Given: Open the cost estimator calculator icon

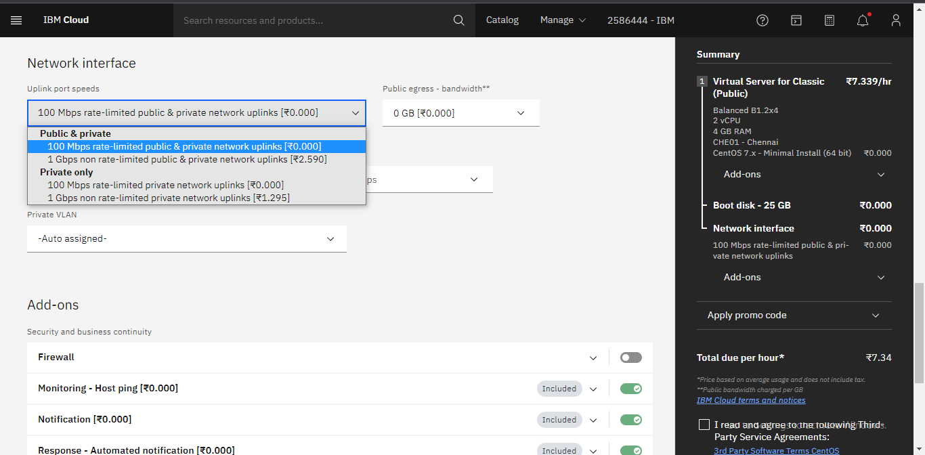Looking at the screenshot, I should [829, 20].
